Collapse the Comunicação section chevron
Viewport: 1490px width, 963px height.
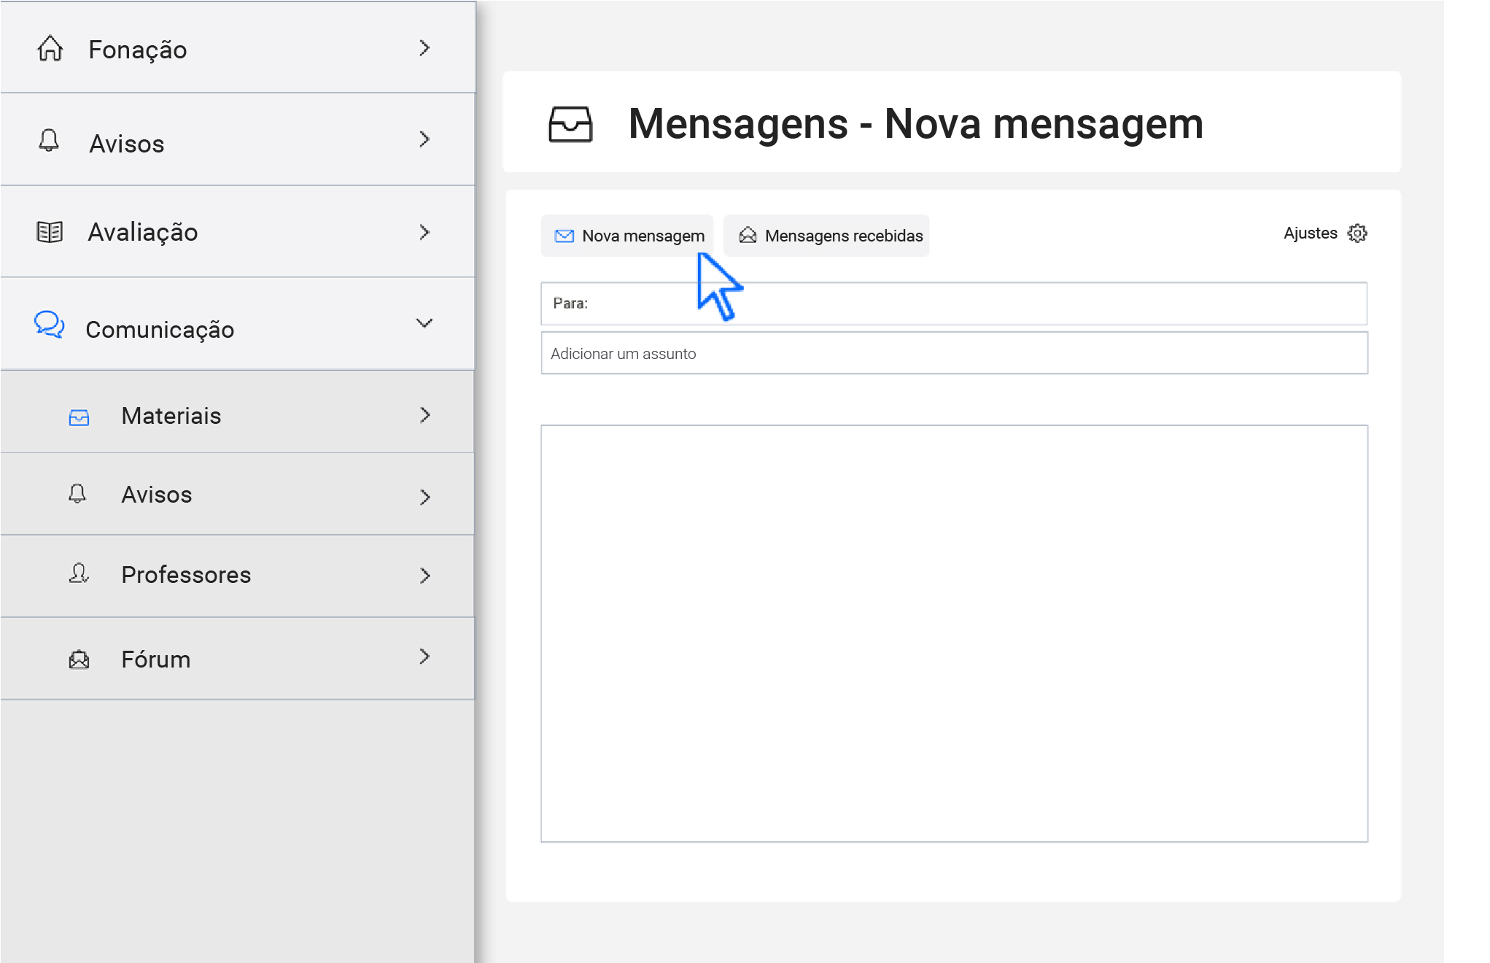click(x=424, y=323)
